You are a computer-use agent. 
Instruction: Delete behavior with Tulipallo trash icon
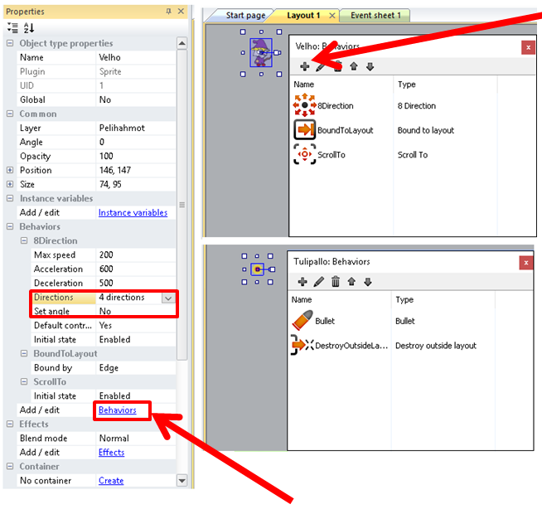click(336, 282)
